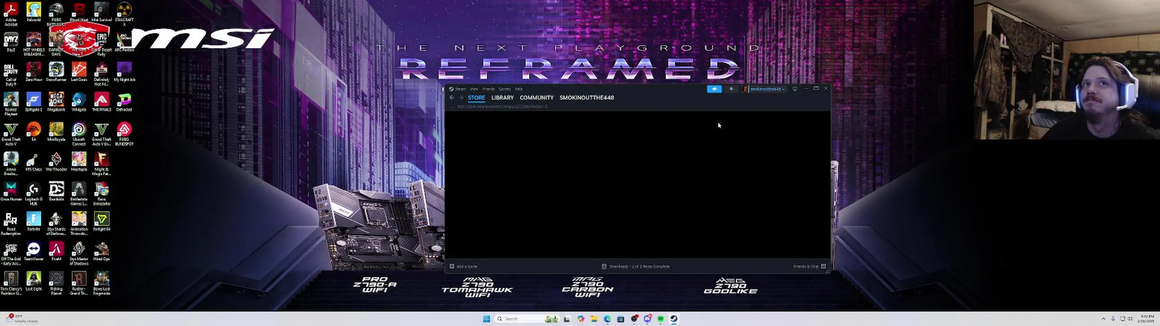Select the Deflected desktop icon
Image resolution: width=1160 pixels, height=326 pixels.
pos(124,102)
